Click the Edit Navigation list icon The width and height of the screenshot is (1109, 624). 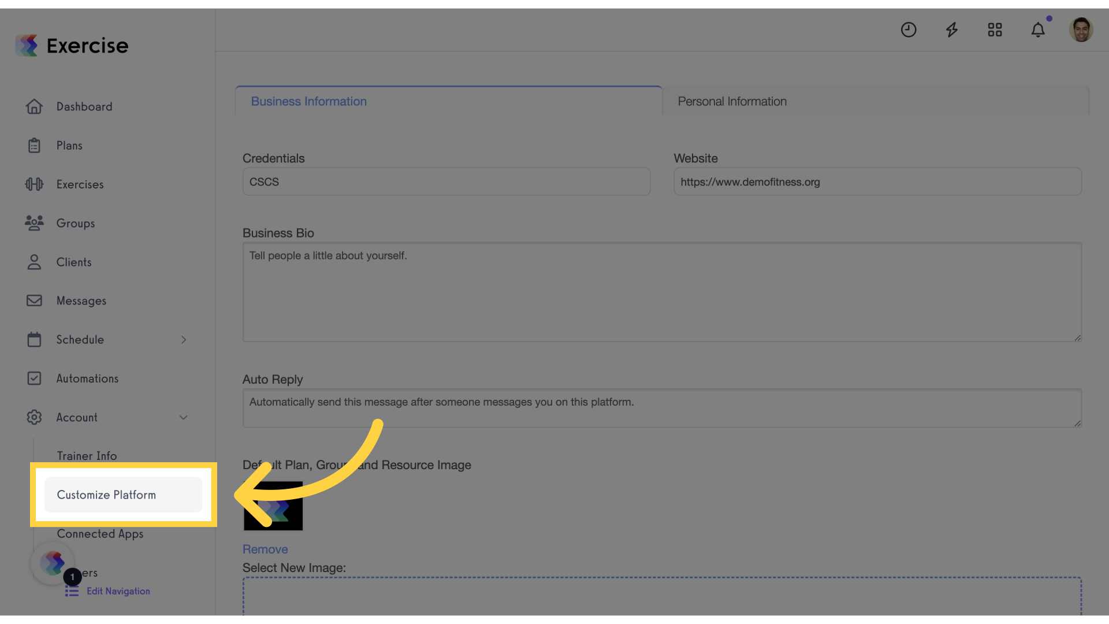72,591
